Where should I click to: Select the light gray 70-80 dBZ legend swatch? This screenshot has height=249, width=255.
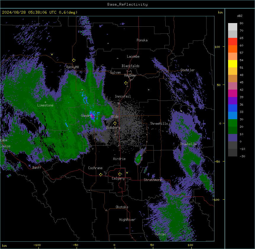click(x=233, y=27)
